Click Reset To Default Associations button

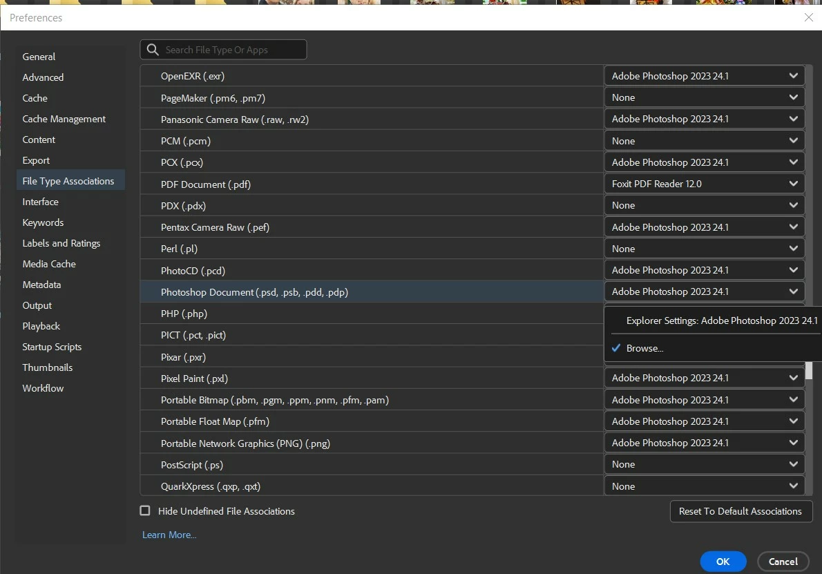[740, 511]
